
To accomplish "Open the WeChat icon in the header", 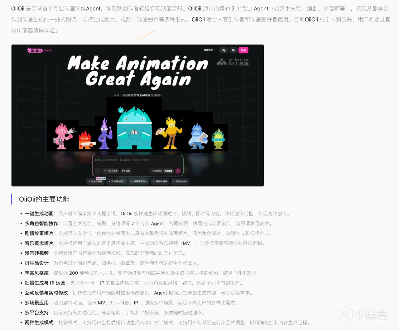I will pyautogui.click(x=224, y=50).
